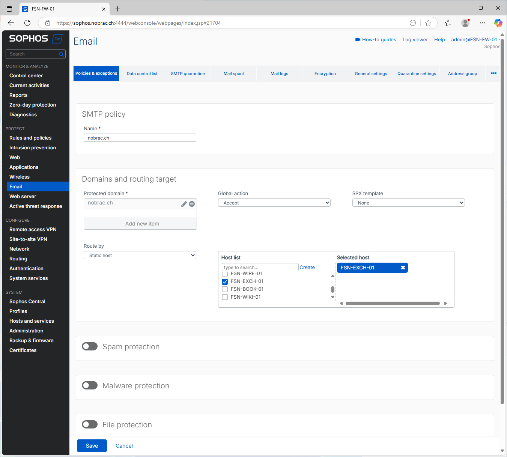Open Control center in sidebar
The width and height of the screenshot is (507, 457).
point(26,75)
